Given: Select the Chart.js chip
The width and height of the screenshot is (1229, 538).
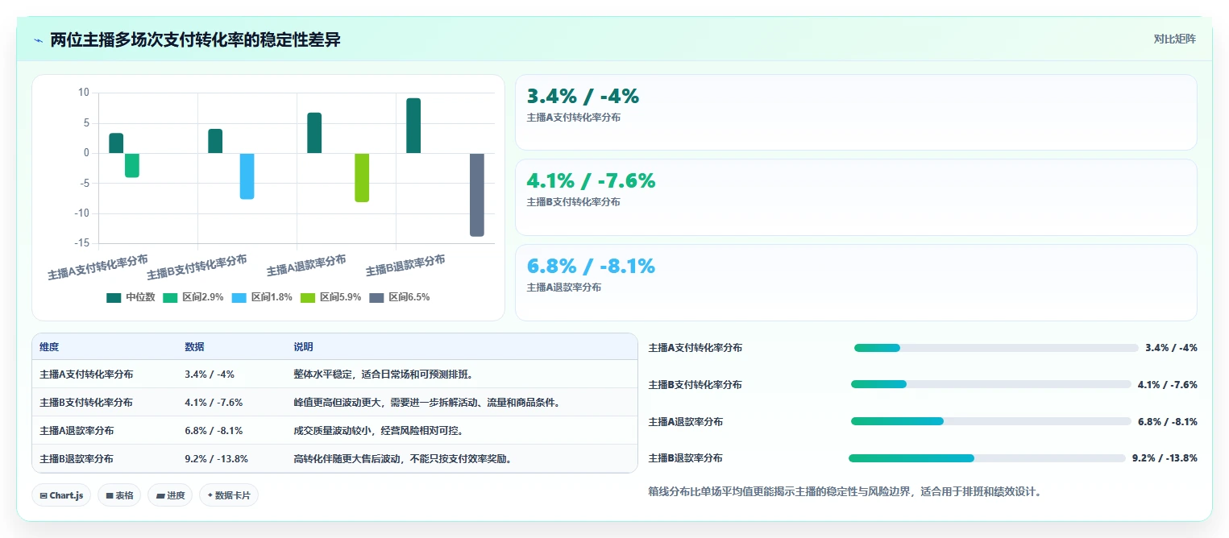Looking at the screenshot, I should point(62,495).
